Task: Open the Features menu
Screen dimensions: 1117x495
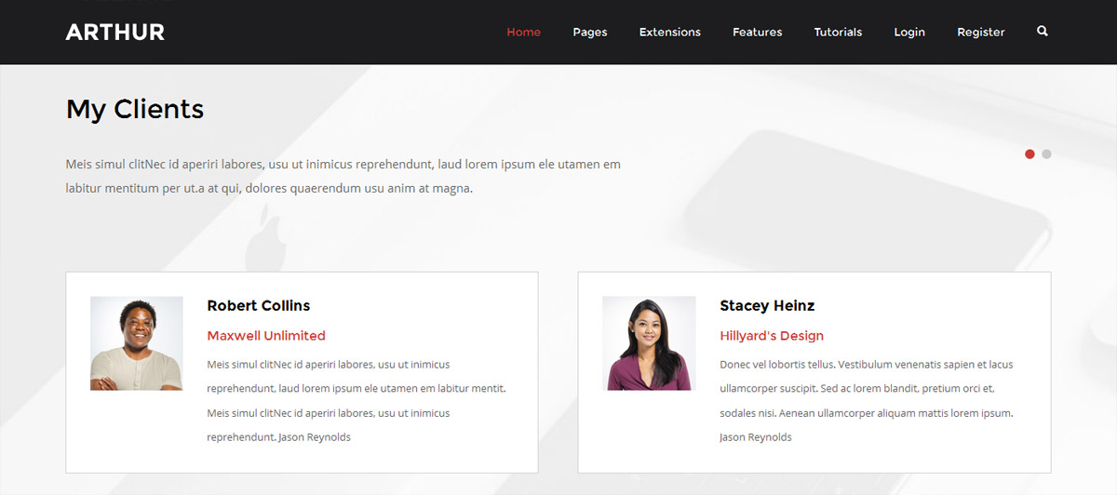Action: tap(758, 32)
